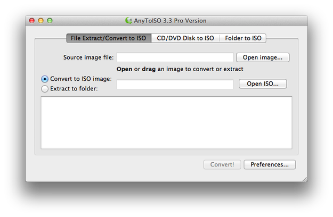Click the Open ISO... button
Viewport: 333px width, 217px height.
[263, 84]
